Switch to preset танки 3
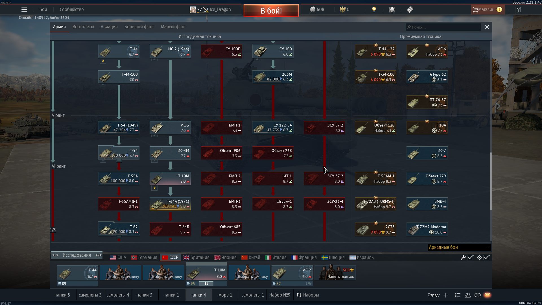Viewport: 542px width, 305px height. (145, 295)
